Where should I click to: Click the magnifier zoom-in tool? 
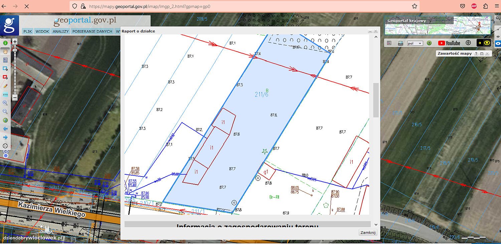[5, 103]
